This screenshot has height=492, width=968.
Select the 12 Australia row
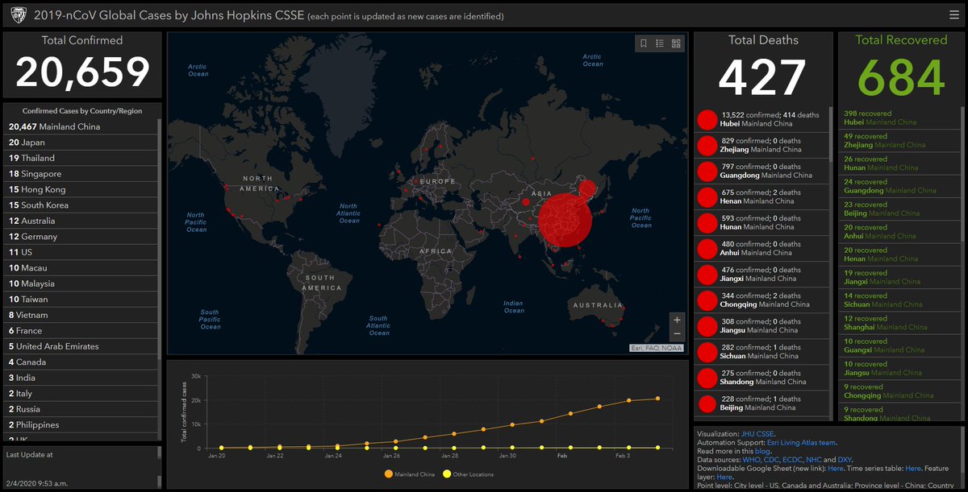pyautogui.click(x=81, y=221)
